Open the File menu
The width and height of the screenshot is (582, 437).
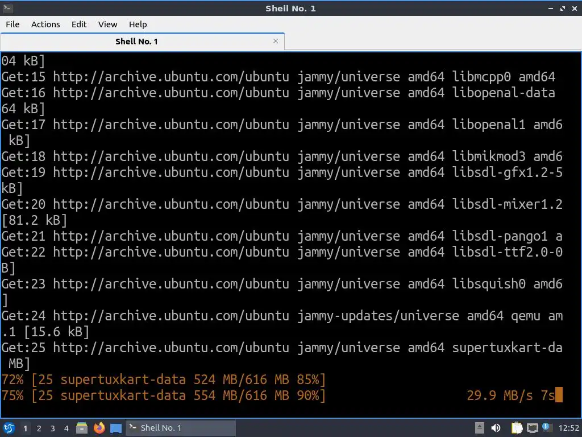[x=13, y=24]
